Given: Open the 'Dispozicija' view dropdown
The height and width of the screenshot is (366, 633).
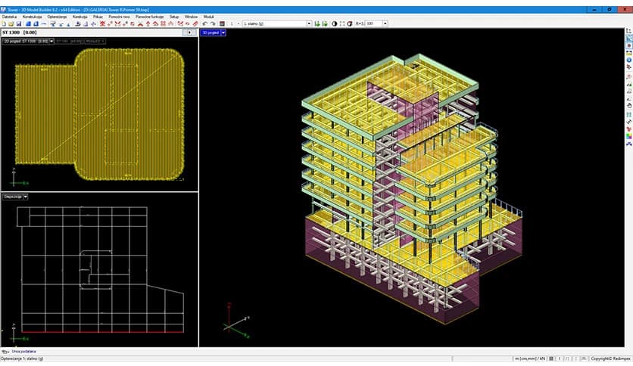Looking at the screenshot, I should coord(26,197).
